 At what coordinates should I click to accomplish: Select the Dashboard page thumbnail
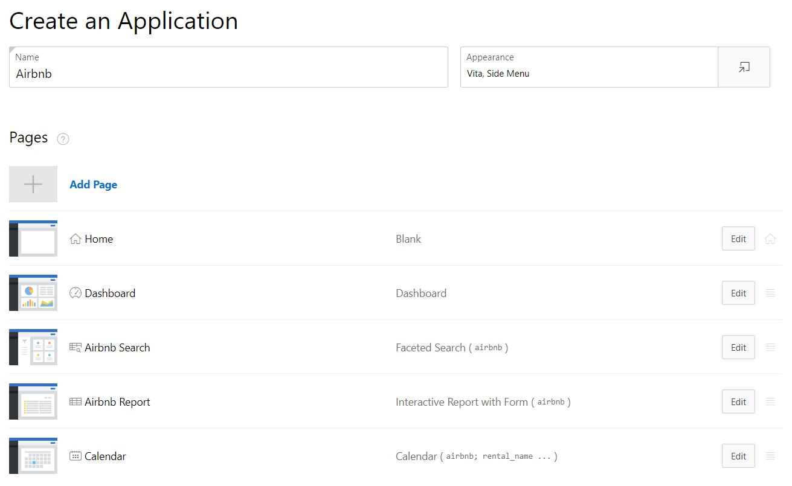[x=33, y=293]
